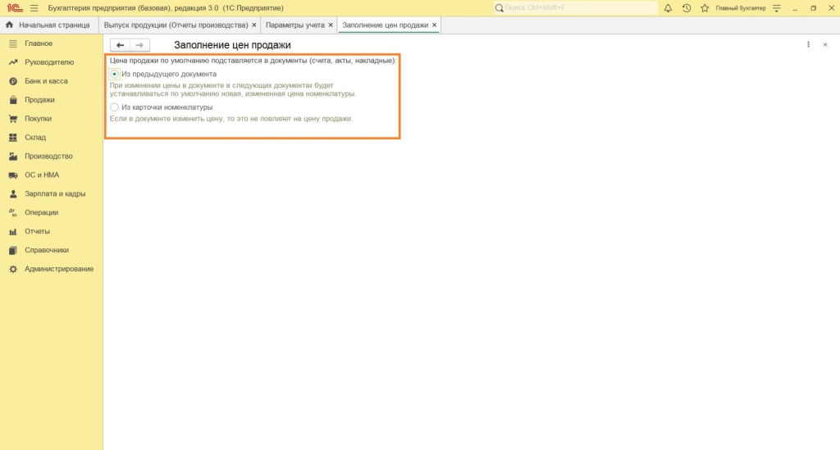
Task: Open the Администрирование section
Action: tap(59, 269)
